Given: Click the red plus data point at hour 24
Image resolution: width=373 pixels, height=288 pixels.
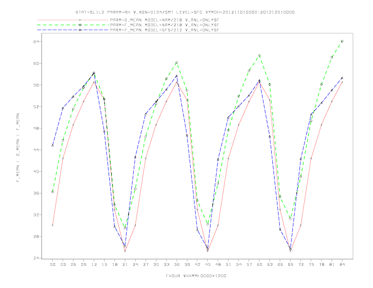Looking at the screenshot, I should click(x=135, y=225).
